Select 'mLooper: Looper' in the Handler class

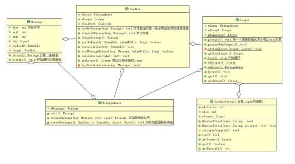93,19
